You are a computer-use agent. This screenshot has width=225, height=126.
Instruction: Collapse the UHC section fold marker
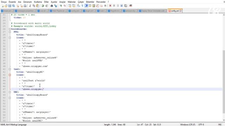pyautogui.click(x=10, y=92)
